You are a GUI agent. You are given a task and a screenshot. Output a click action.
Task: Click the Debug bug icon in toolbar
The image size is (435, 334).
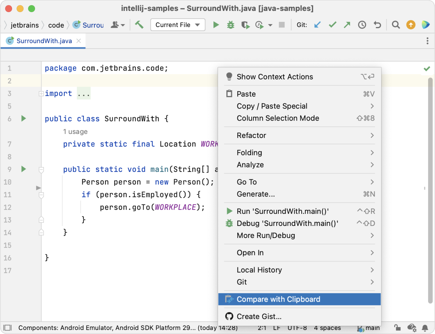pyautogui.click(x=230, y=25)
